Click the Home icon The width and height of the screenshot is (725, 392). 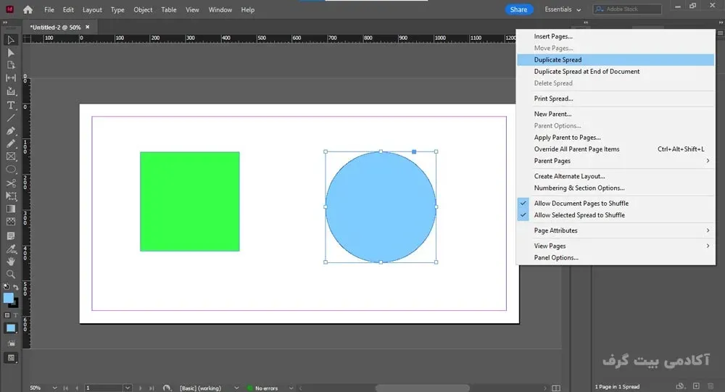click(x=28, y=9)
